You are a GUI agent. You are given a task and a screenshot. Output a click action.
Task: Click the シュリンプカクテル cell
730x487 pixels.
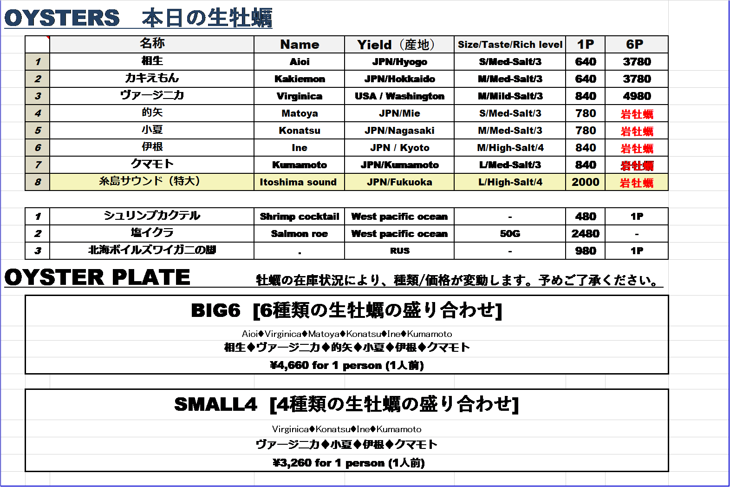coord(152,216)
